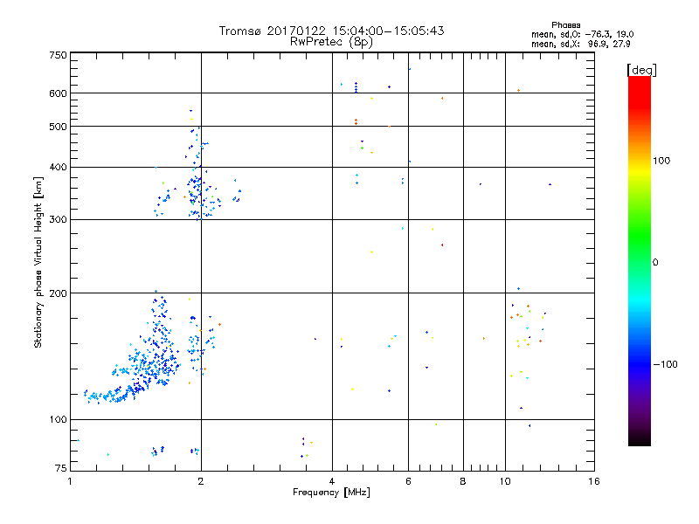Click the x-axis tick label "1"

click(70, 481)
